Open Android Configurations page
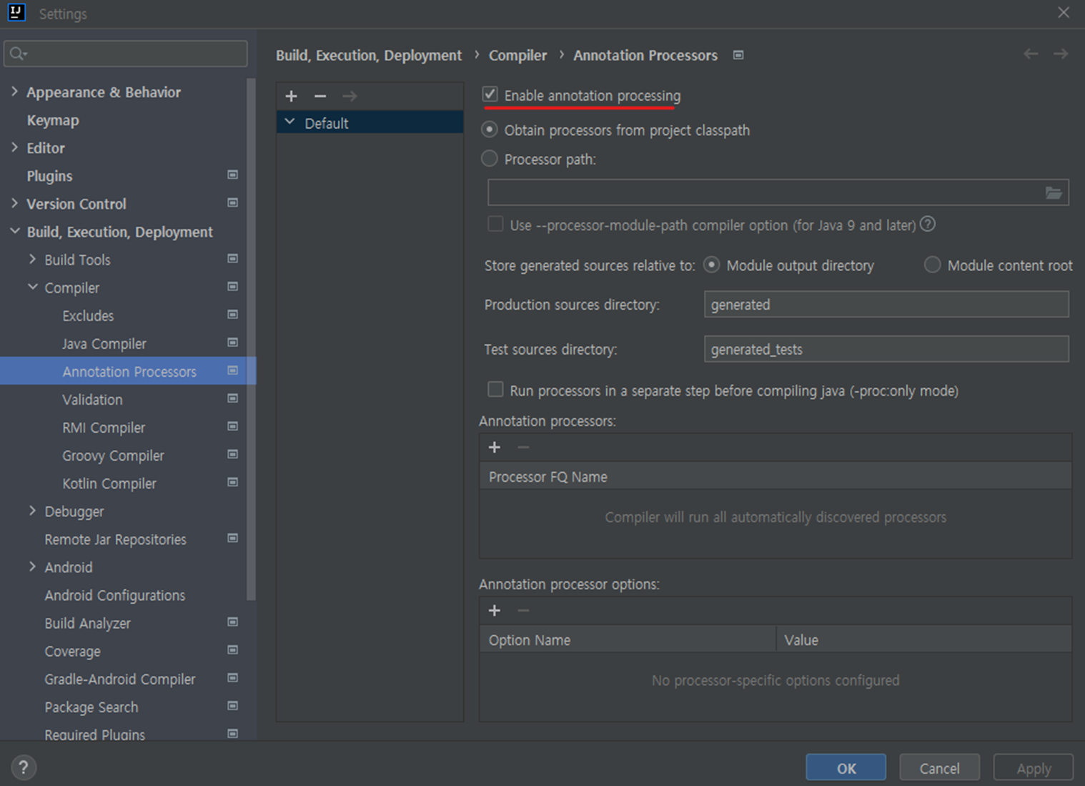 [115, 595]
